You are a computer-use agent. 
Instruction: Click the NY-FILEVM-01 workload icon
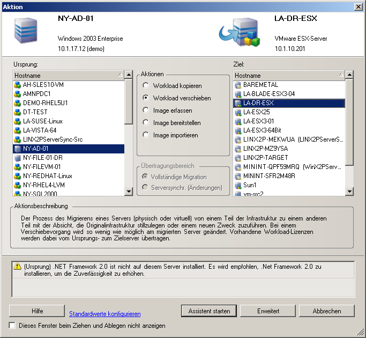tap(18, 167)
